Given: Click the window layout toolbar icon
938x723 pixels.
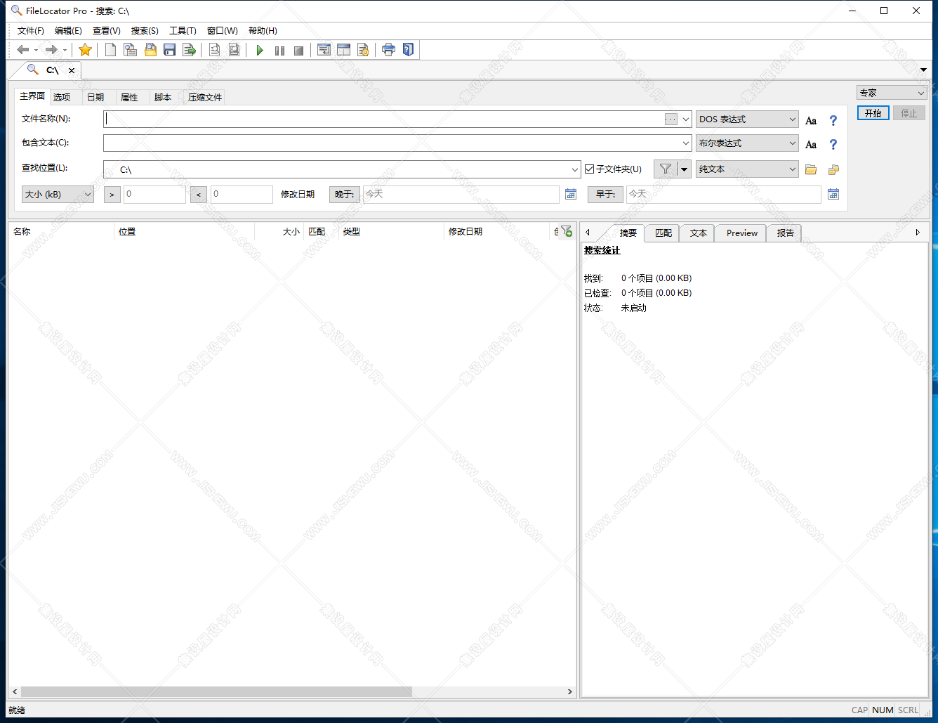Looking at the screenshot, I should coord(343,50).
